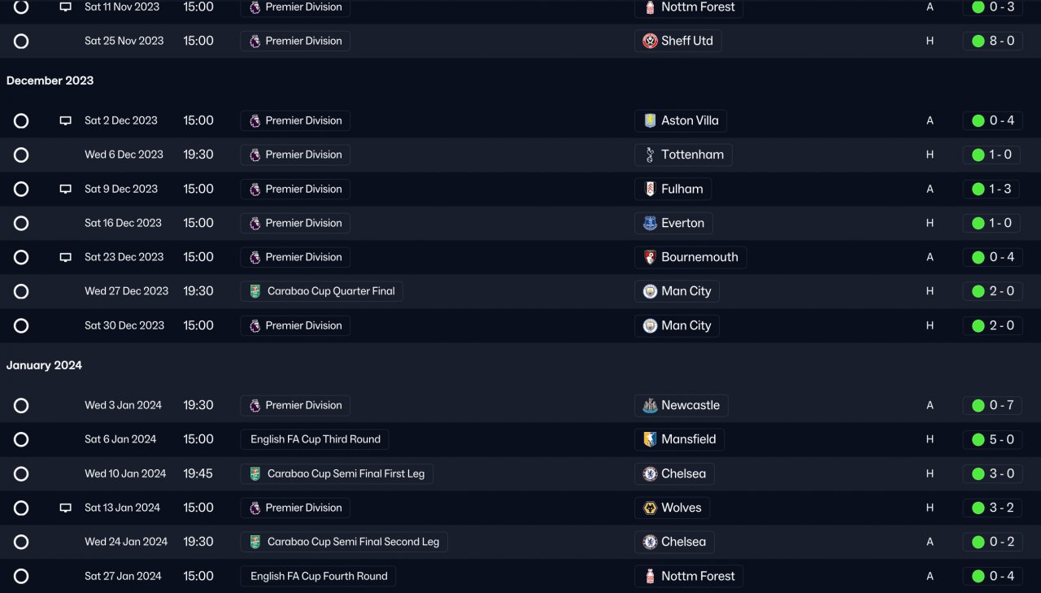Click the Tottenham club badge icon
Image resolution: width=1041 pixels, height=593 pixels.
click(650, 155)
